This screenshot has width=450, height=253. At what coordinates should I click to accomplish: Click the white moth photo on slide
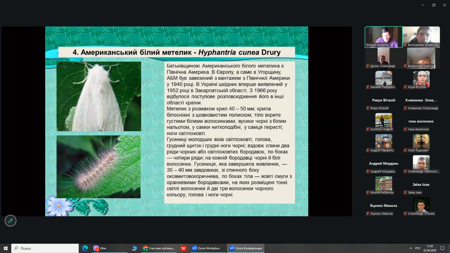(99, 96)
